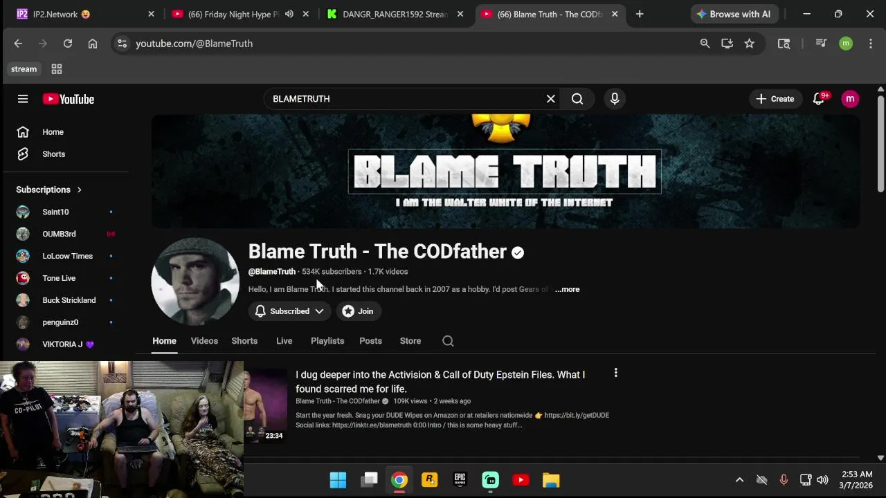Submit search with magnifier button
The height and width of the screenshot is (498, 886).
(x=577, y=99)
